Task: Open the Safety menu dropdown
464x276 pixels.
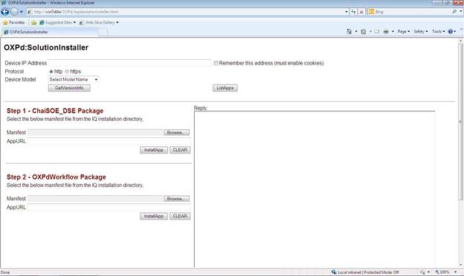Action: pos(421,31)
